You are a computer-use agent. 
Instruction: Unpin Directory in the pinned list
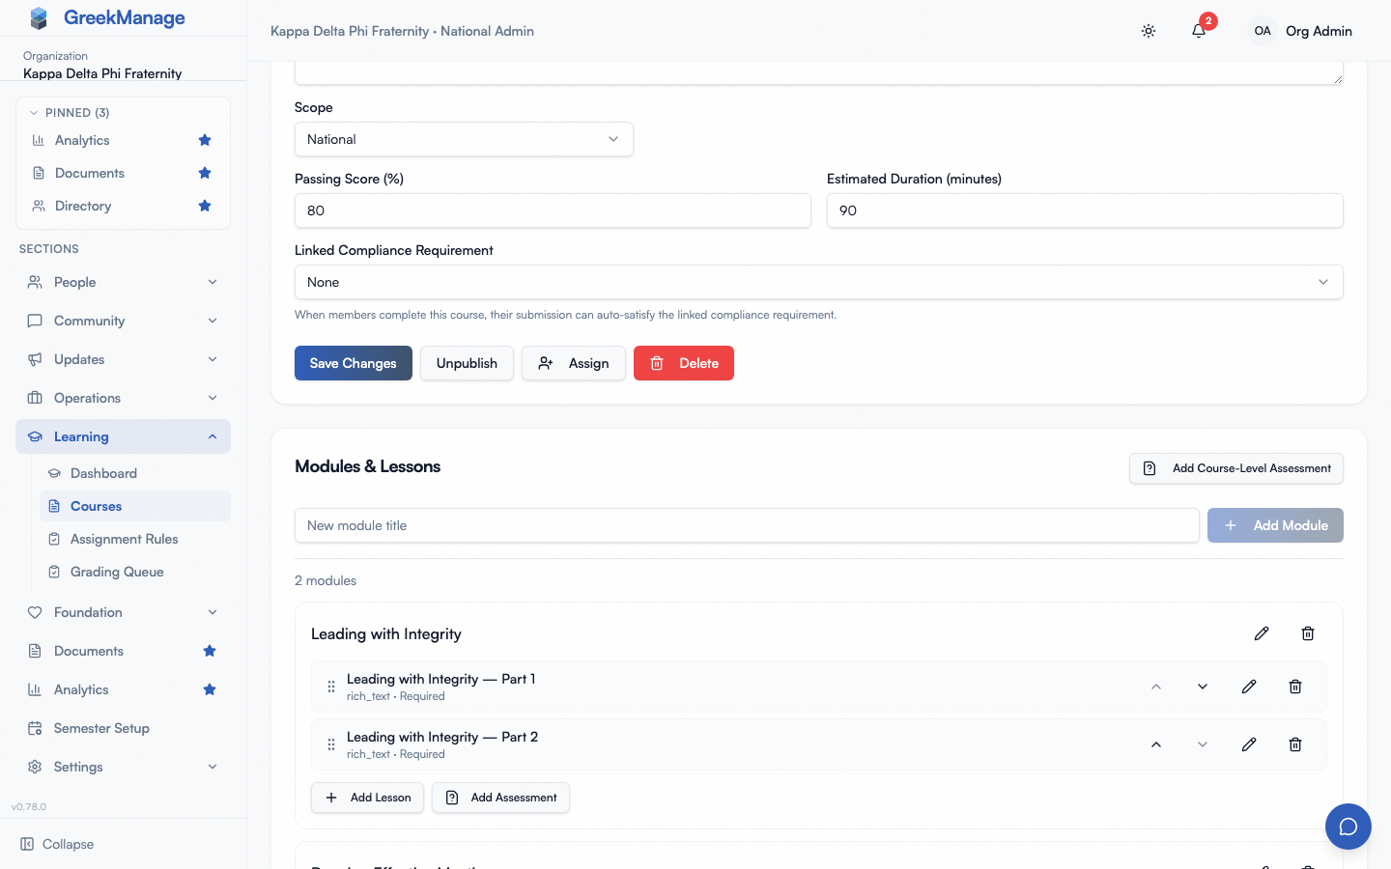[x=205, y=206]
